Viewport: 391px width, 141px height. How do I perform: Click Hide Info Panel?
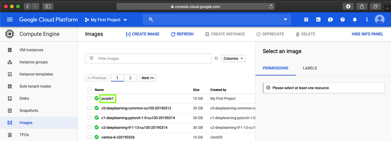pyautogui.click(x=367, y=34)
